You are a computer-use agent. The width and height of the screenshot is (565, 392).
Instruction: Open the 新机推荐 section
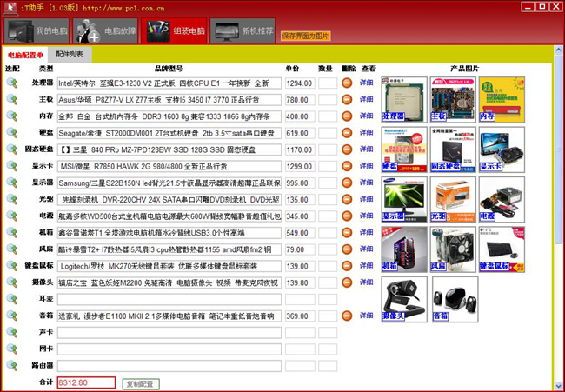click(243, 31)
